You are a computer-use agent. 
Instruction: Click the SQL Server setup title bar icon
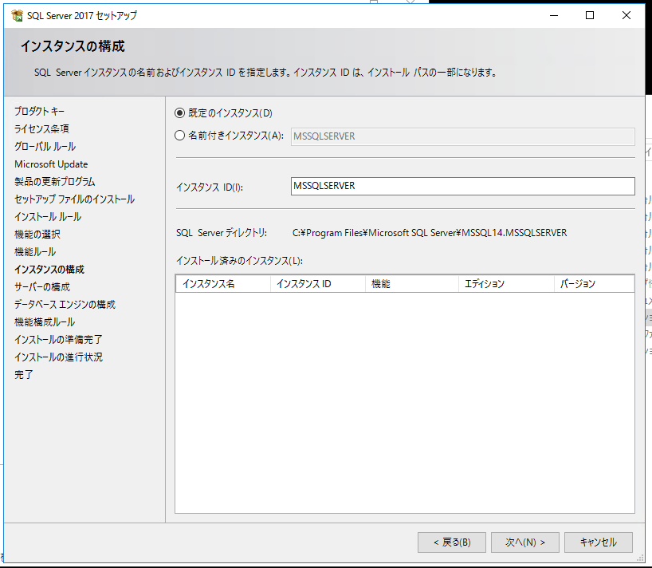(x=18, y=16)
